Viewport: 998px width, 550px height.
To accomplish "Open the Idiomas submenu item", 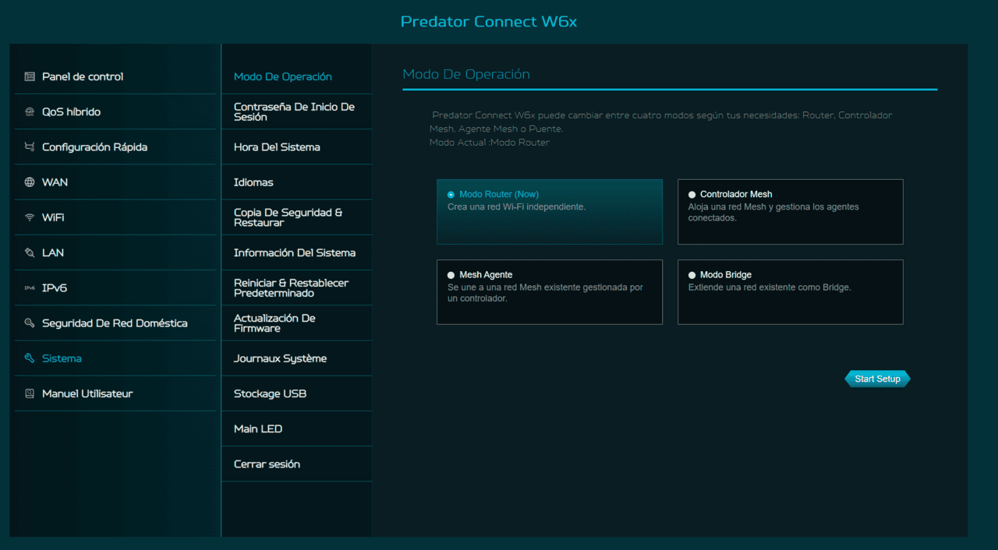I will click(x=253, y=182).
